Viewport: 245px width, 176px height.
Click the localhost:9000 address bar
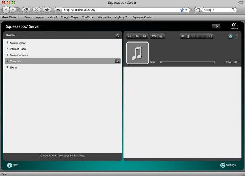(121, 10)
